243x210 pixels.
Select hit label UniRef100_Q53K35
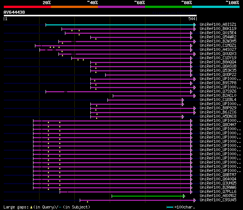pos(218,71)
